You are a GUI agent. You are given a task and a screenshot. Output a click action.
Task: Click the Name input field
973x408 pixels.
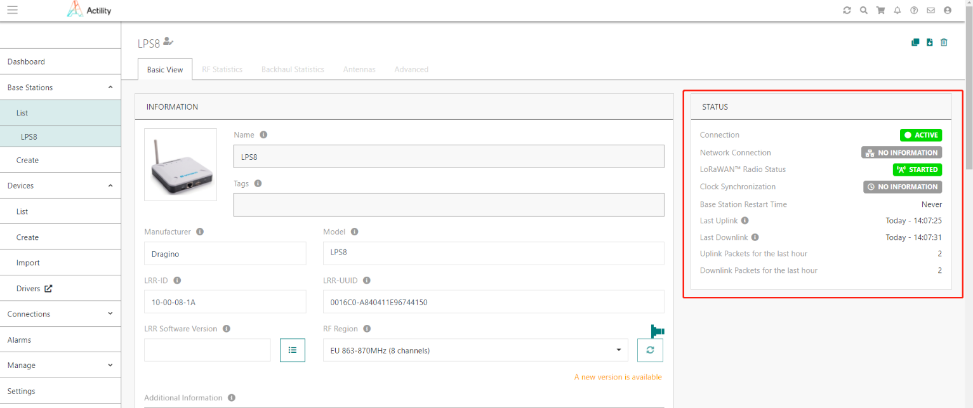(x=449, y=157)
